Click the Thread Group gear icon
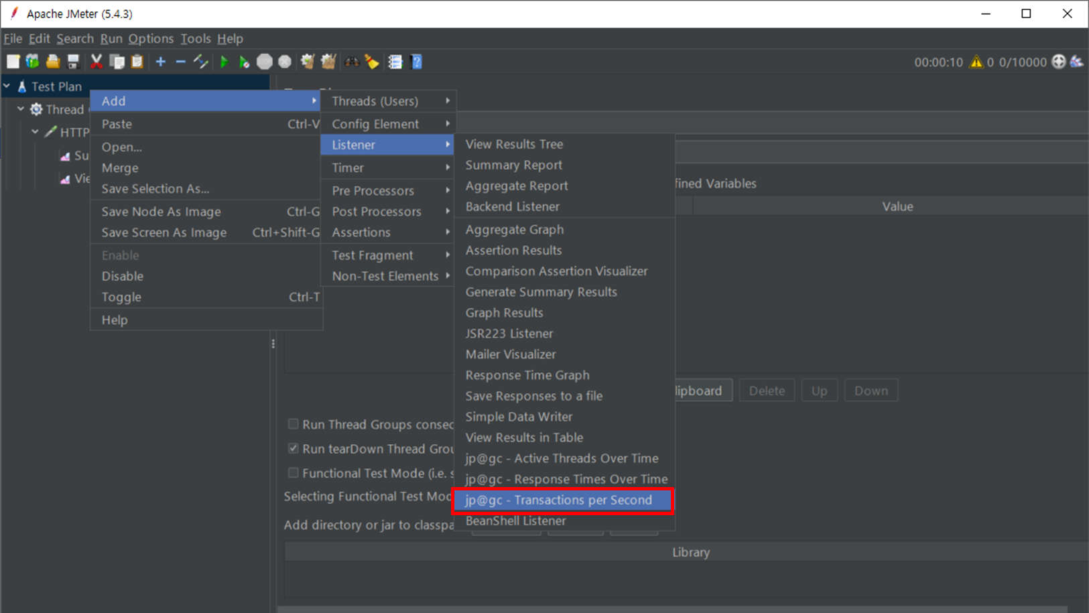Image resolution: width=1089 pixels, height=613 pixels. [36, 109]
